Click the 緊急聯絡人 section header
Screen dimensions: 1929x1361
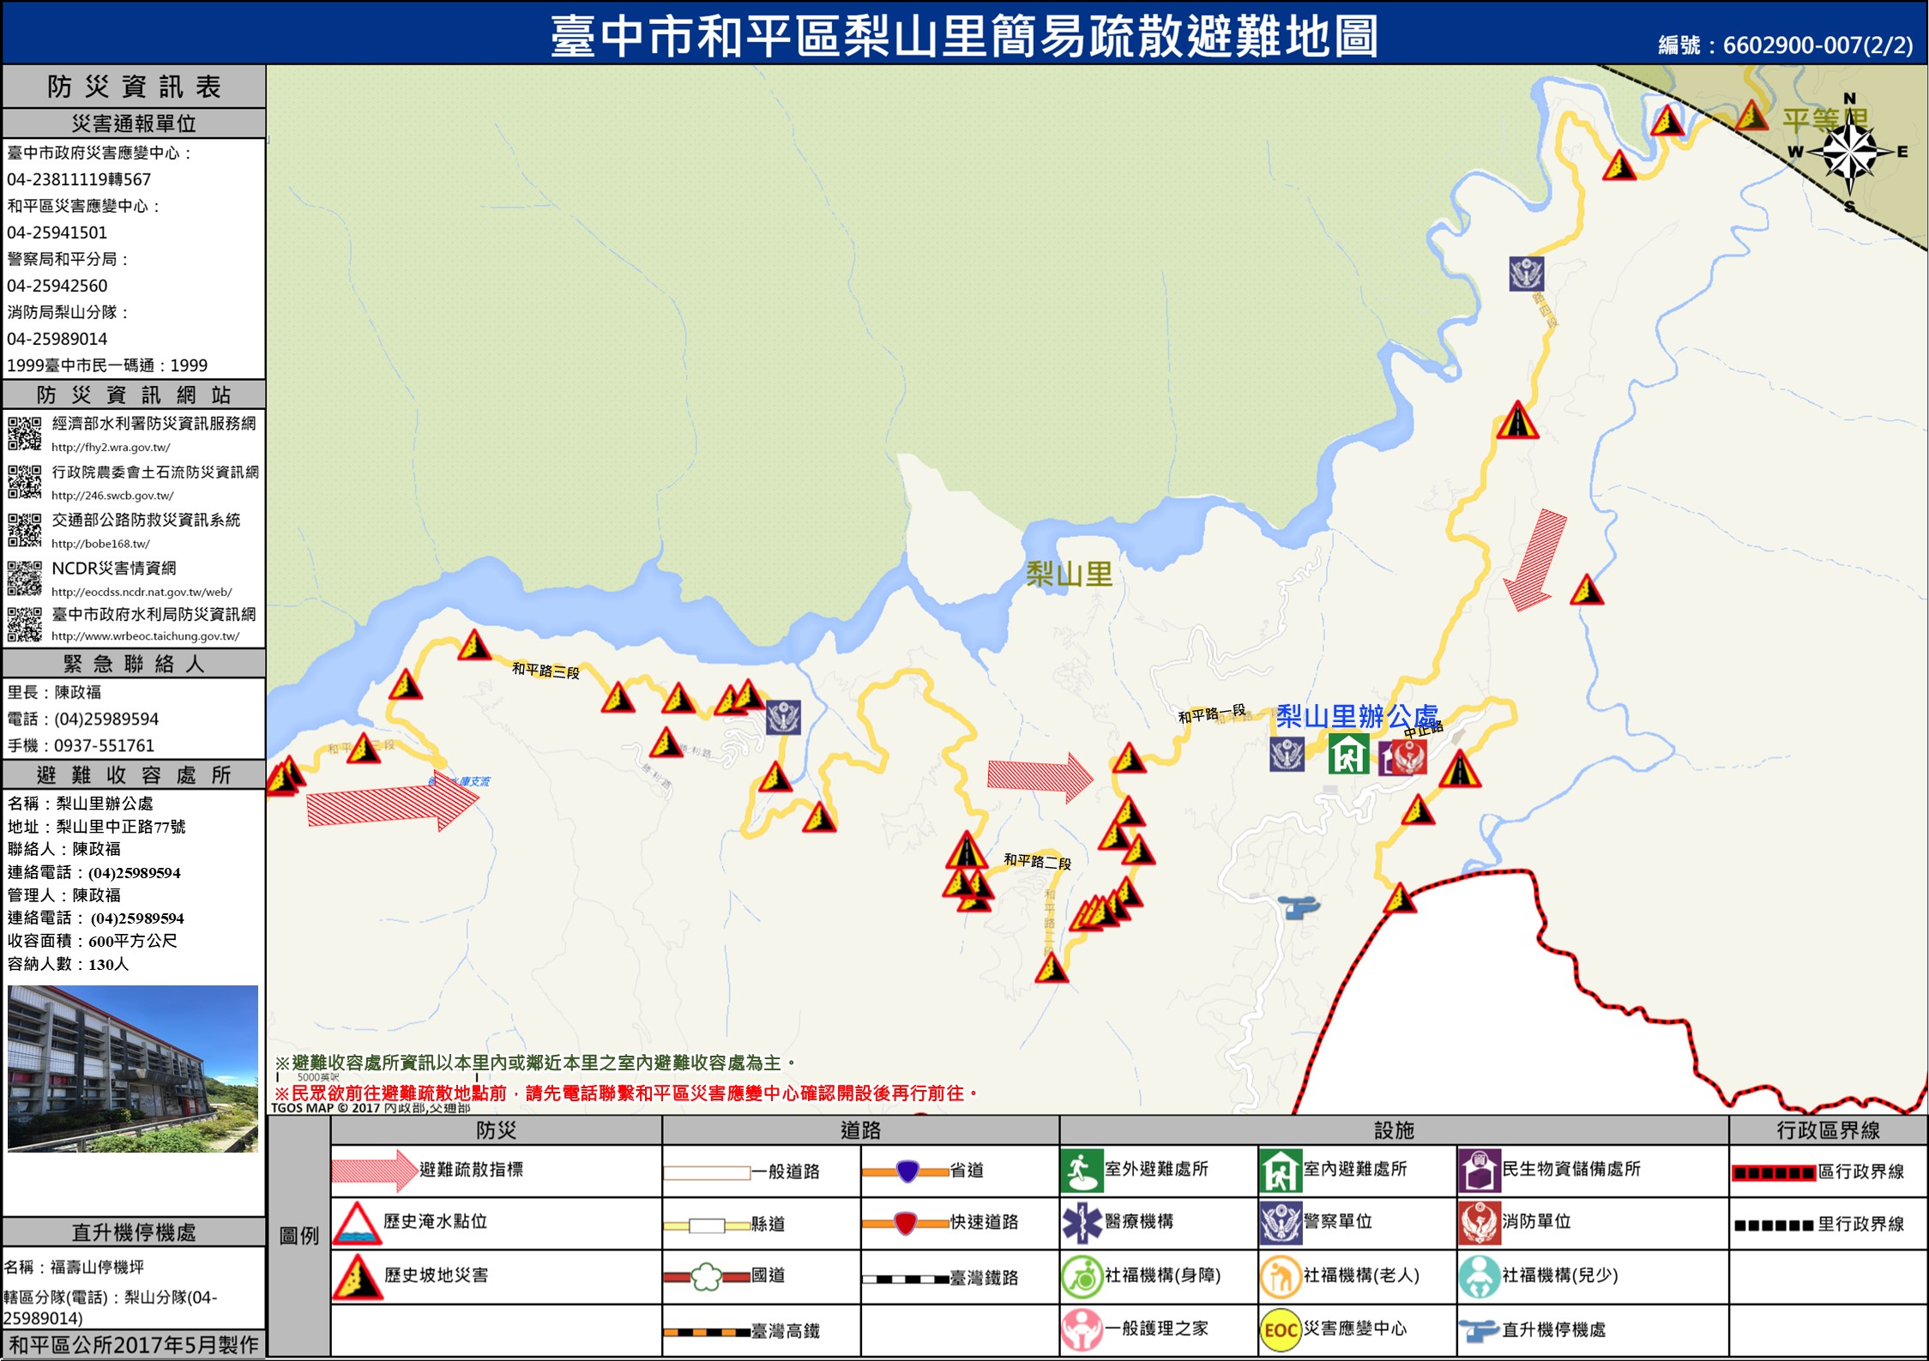(x=134, y=663)
